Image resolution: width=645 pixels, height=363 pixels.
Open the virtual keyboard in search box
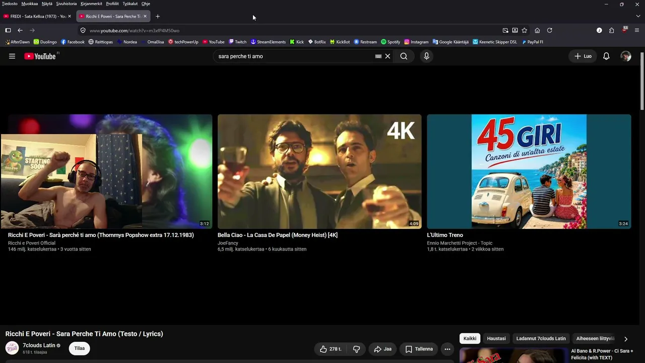[x=378, y=56]
